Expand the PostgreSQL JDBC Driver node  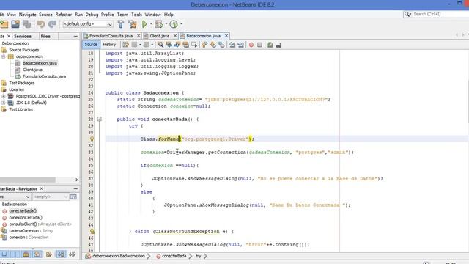pos(4,96)
